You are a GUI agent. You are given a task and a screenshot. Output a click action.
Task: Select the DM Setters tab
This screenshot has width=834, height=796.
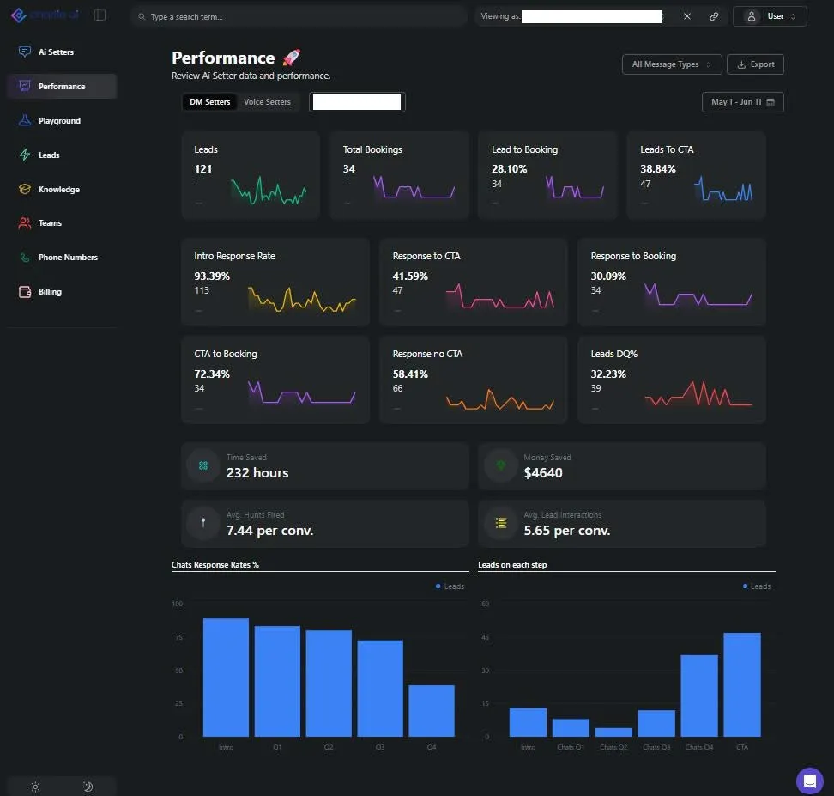[209, 101]
